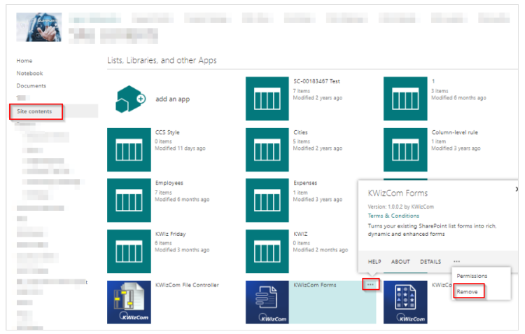
Task: Click HELP in the KWizCom Forms callout
Action: coord(374,262)
